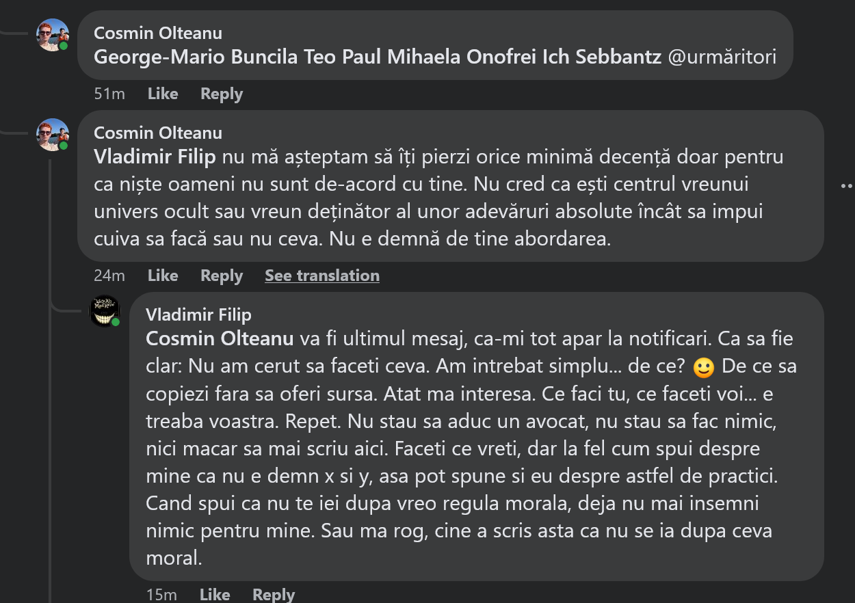Image resolution: width=855 pixels, height=603 pixels.
Task: Open more options dots beside Cosmin's comment
Action: (x=847, y=185)
